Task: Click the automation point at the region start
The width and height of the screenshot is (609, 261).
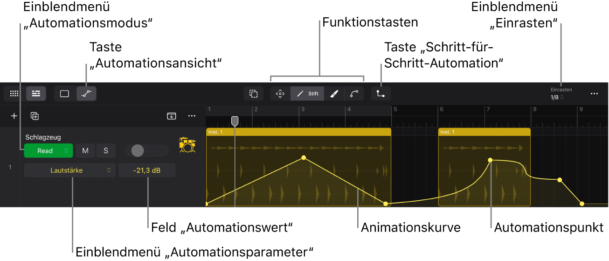Action: point(207,204)
